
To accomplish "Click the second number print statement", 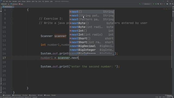I will pos(80,66).
